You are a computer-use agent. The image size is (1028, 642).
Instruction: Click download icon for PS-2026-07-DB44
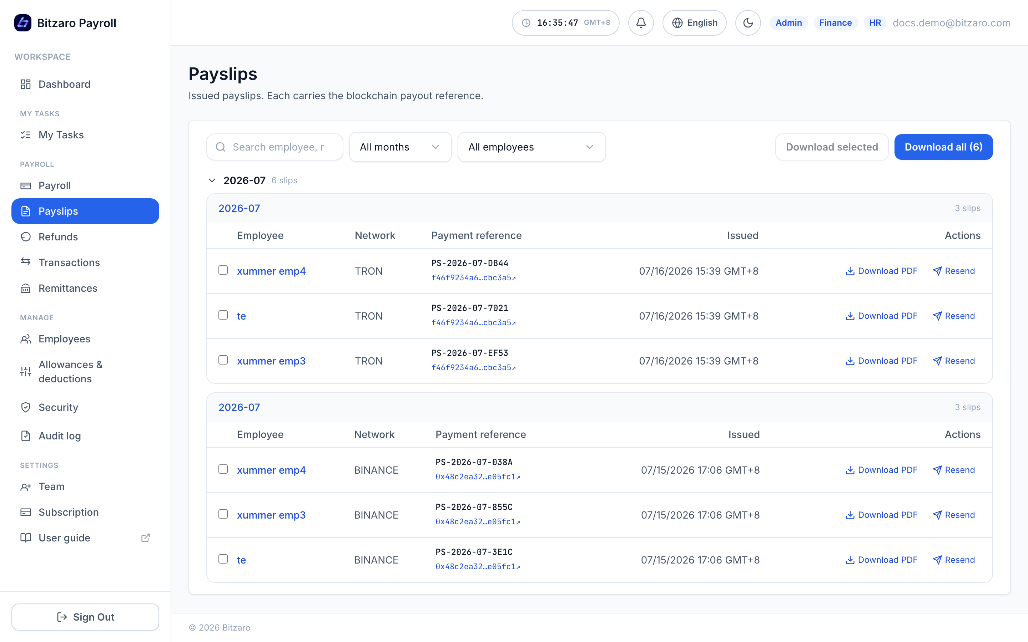850,271
